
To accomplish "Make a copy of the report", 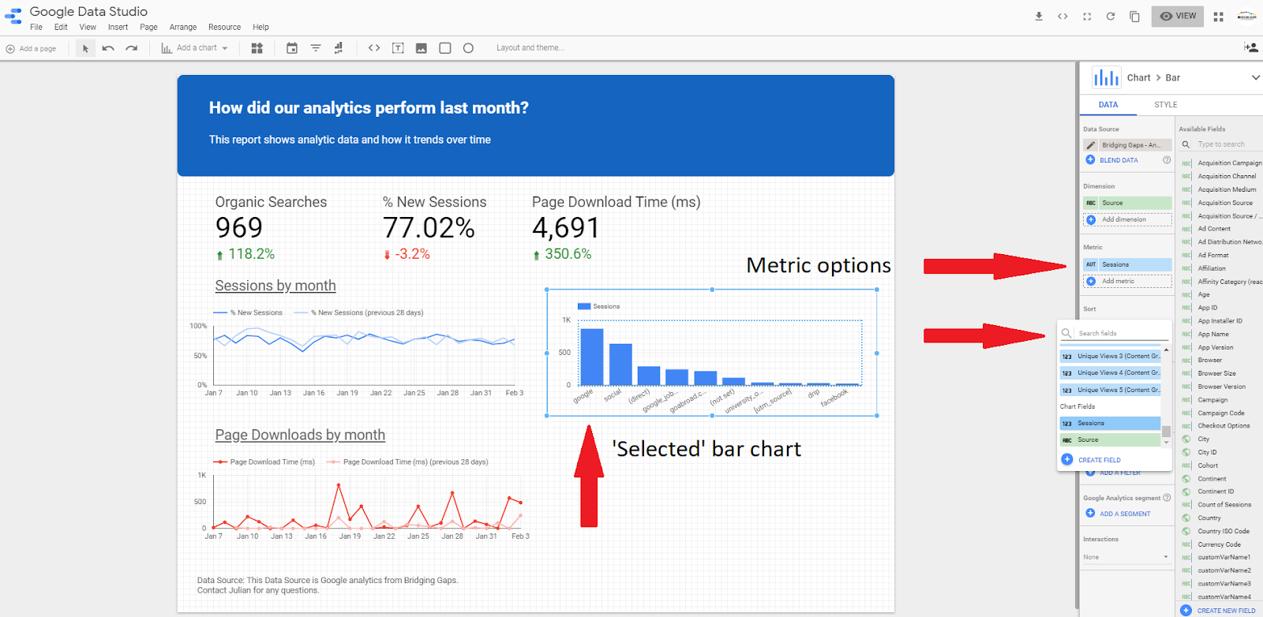I will pos(1134,16).
